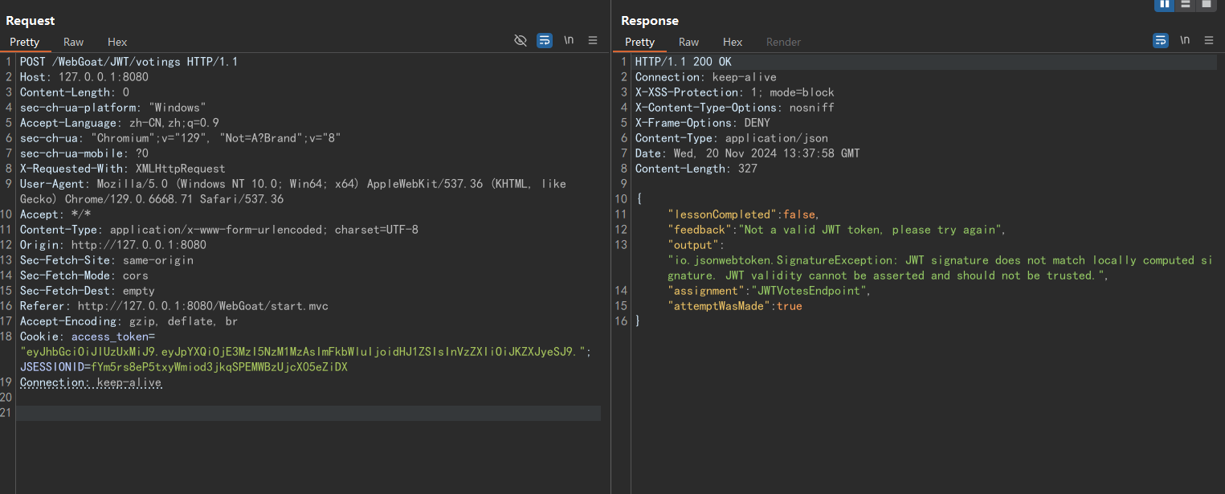Click the Referer start.mvc header line
Image resolution: width=1225 pixels, height=494 pixels.
pos(174,306)
